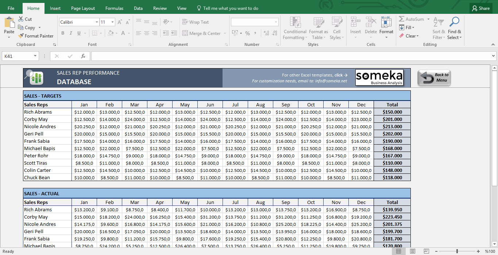Click the zoom slider handle
498x255 pixels.
point(457,251)
